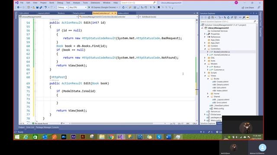Toggle pin on BooksController.cs tab
Screen dimensions: 277x155
pos(112,13)
